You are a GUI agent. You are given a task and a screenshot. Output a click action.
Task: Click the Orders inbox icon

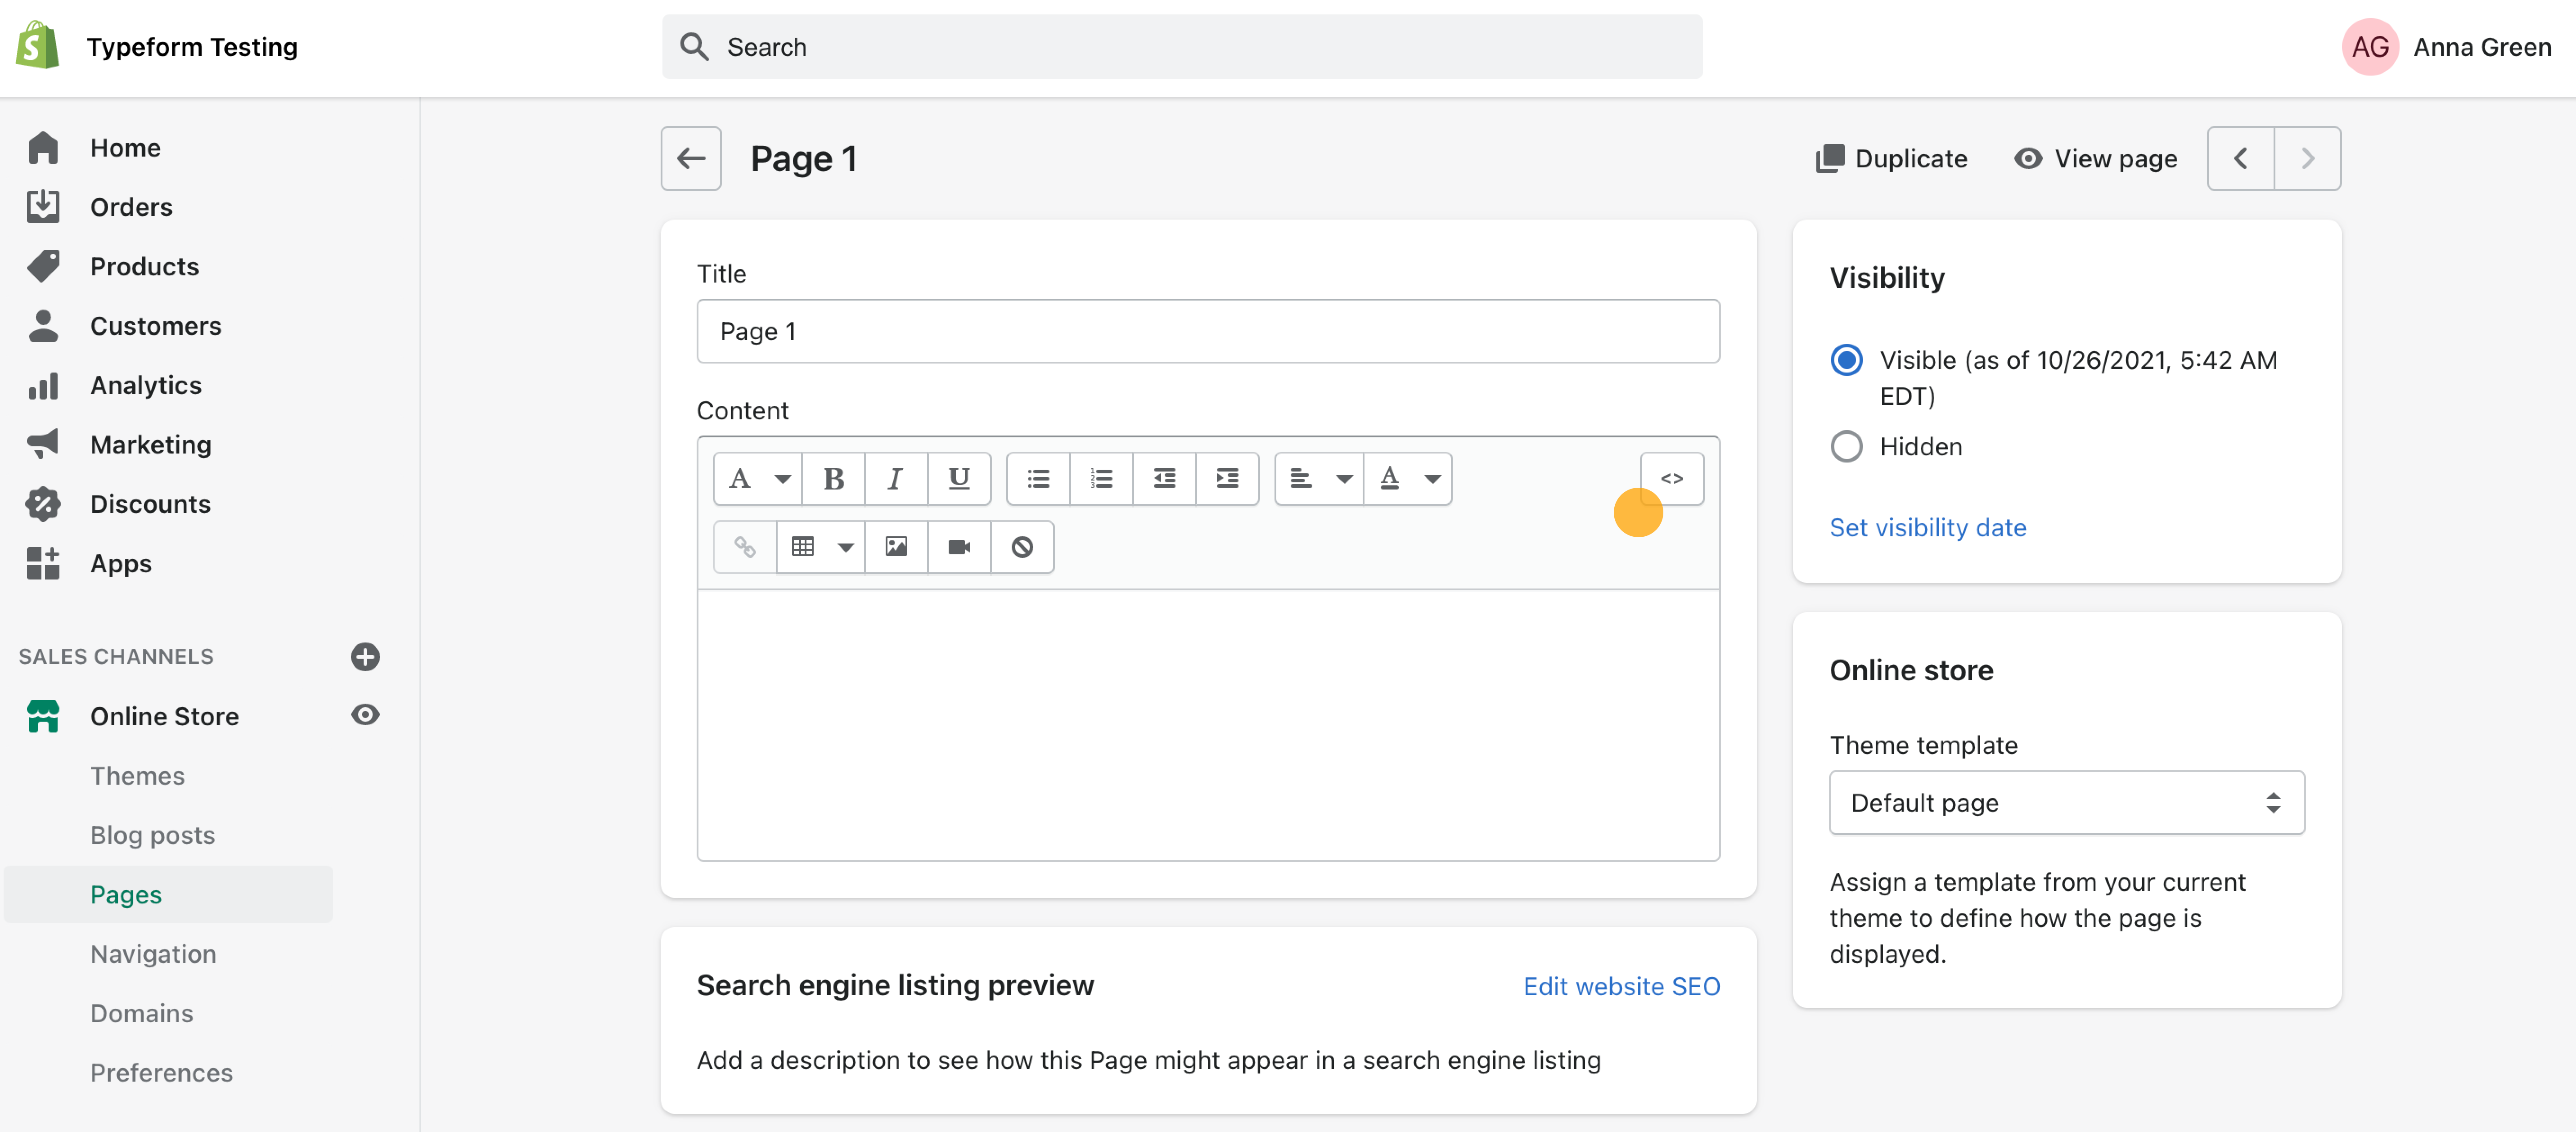pyautogui.click(x=43, y=207)
